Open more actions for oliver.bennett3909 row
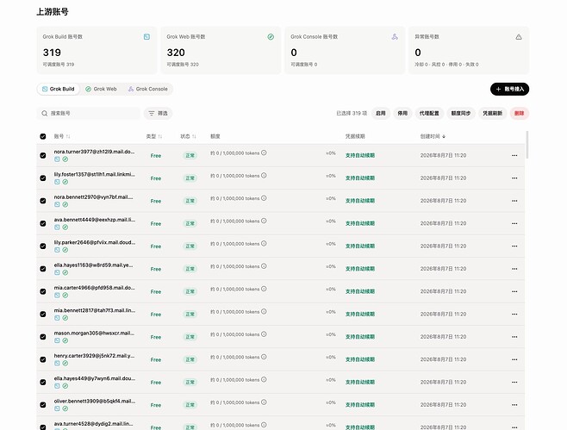Image resolution: width=567 pixels, height=430 pixels. [x=514, y=405]
